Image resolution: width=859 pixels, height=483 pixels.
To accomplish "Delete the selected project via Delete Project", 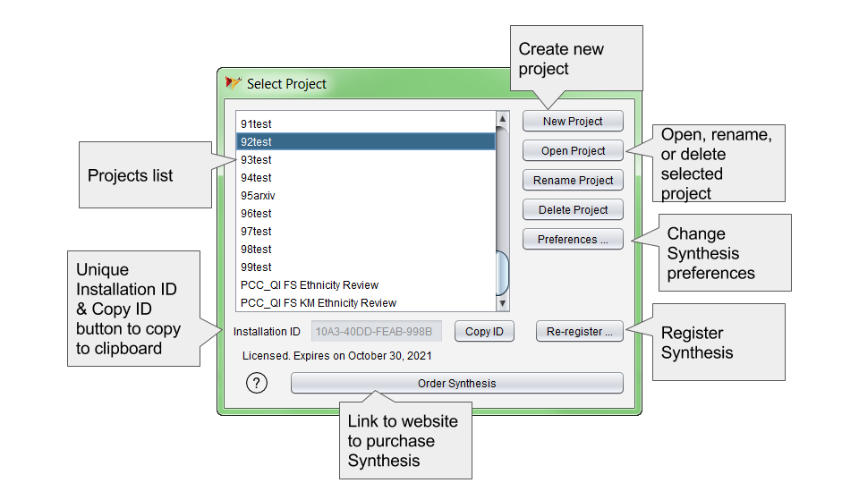I will click(573, 210).
